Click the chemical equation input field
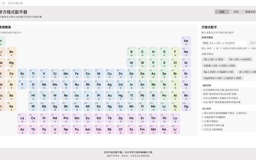Viewport: 256px width, 160px height. pos(224,43)
